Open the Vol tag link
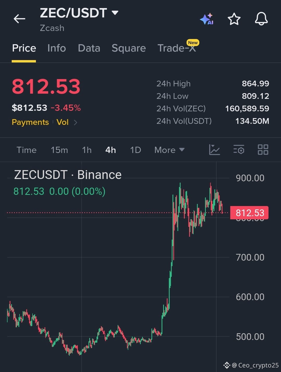The height and width of the screenshot is (372, 281). tap(62, 122)
